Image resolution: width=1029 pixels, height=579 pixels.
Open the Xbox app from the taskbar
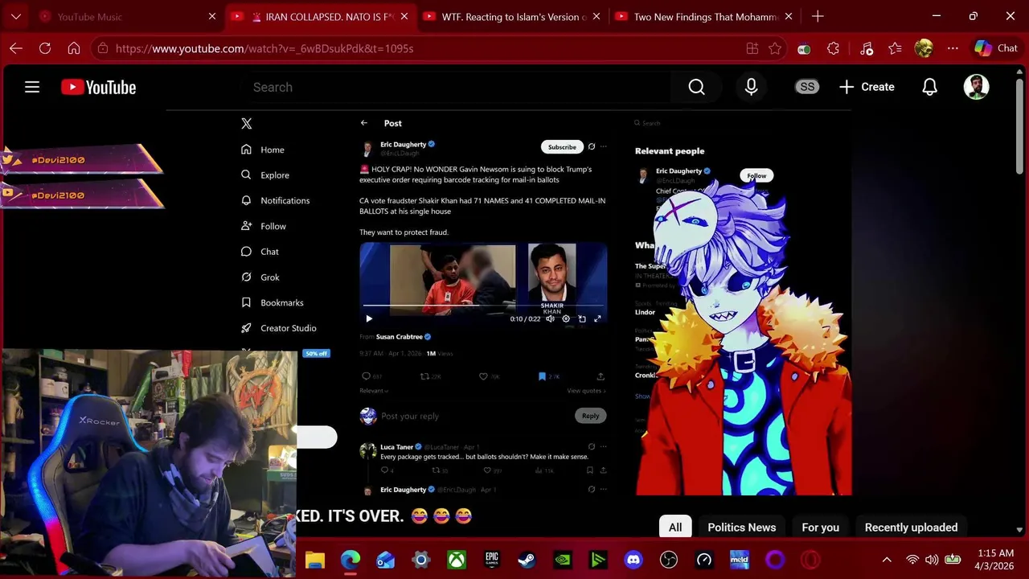[x=456, y=560]
